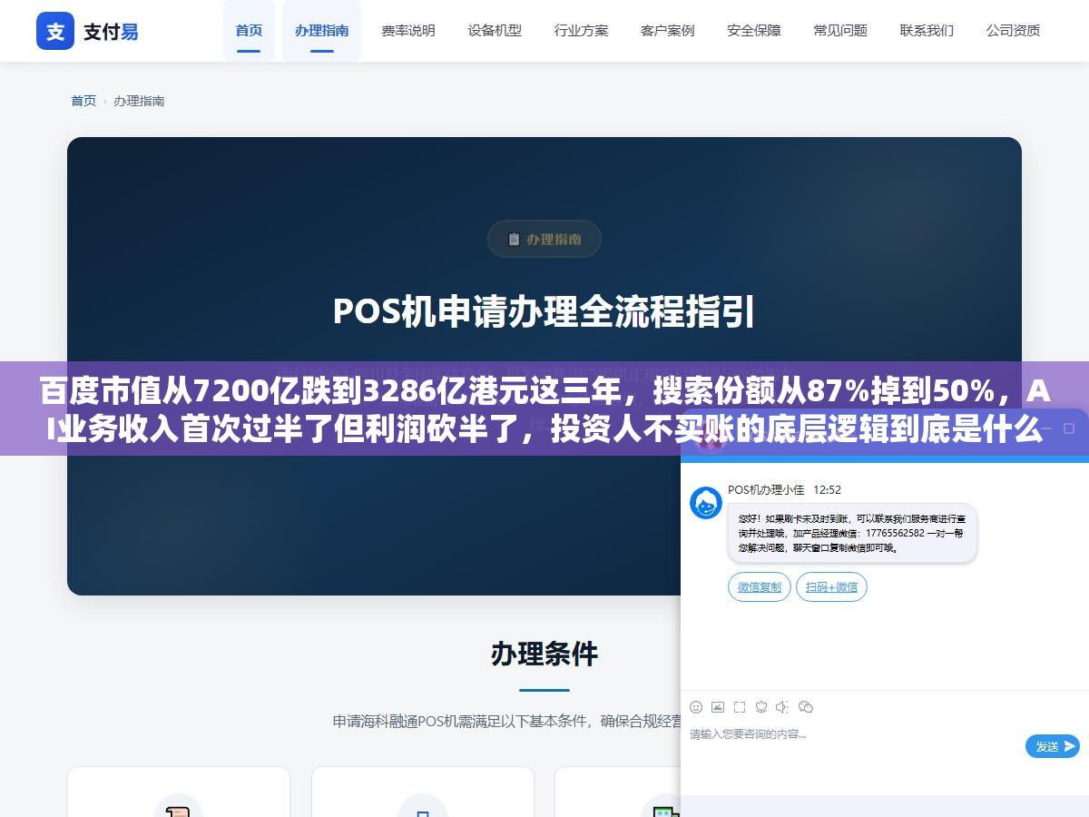The image size is (1089, 817).
Task: Click the 12:52 timestamp in chat
Action: pos(827,489)
